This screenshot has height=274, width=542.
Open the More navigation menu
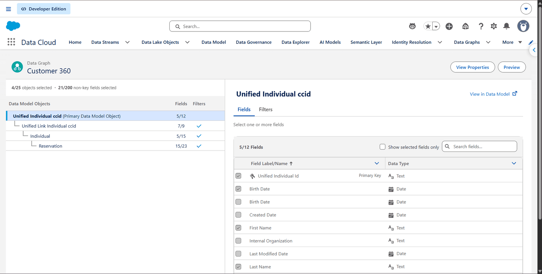512,42
